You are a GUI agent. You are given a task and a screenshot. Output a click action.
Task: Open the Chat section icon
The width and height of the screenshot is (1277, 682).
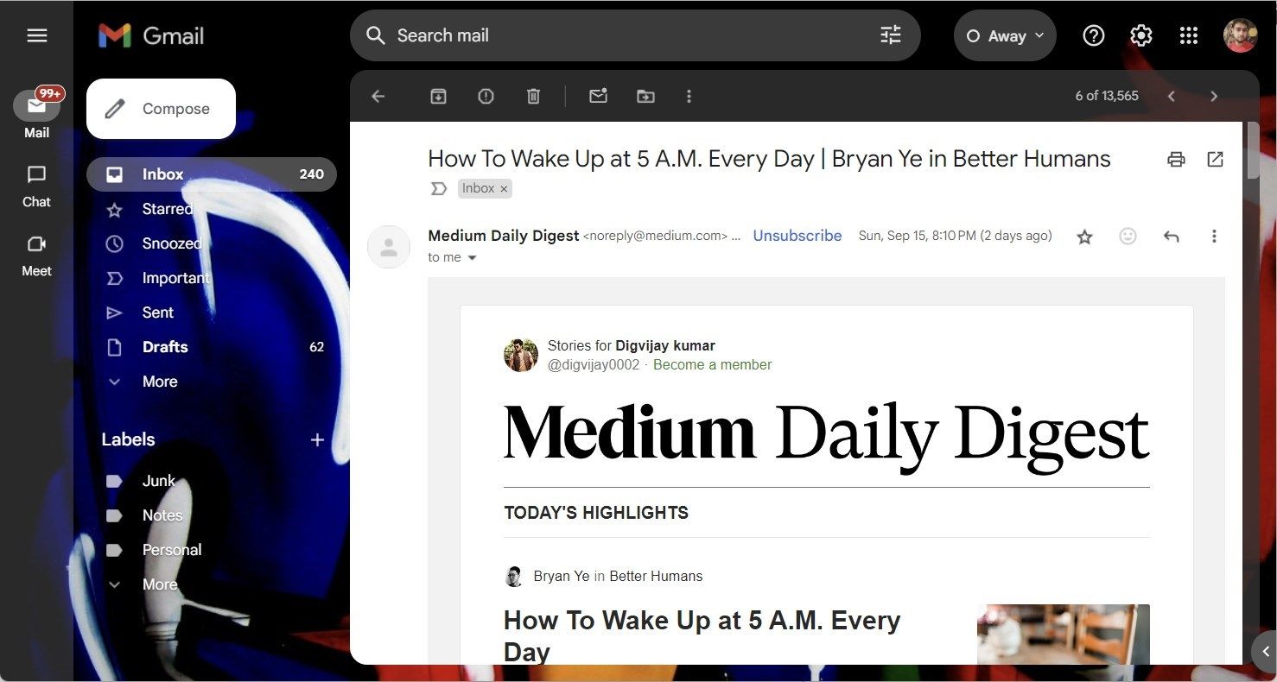point(36,175)
